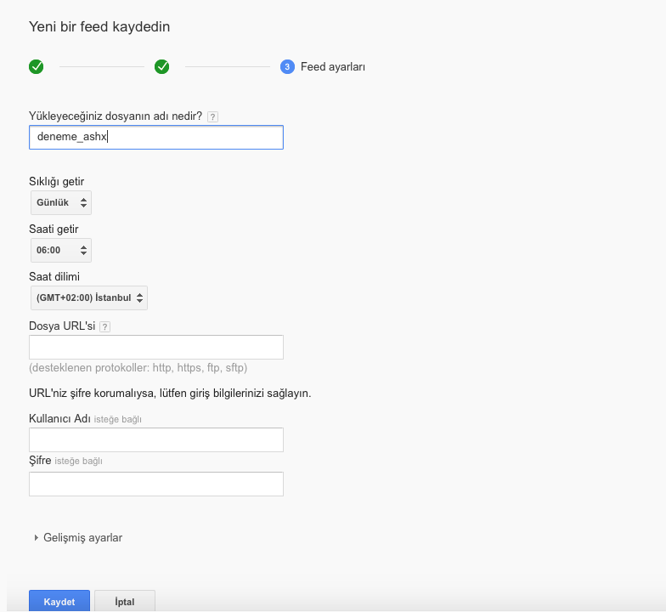Click the Şifre field label
Viewport: 666px width, 612px height.
coord(40,461)
